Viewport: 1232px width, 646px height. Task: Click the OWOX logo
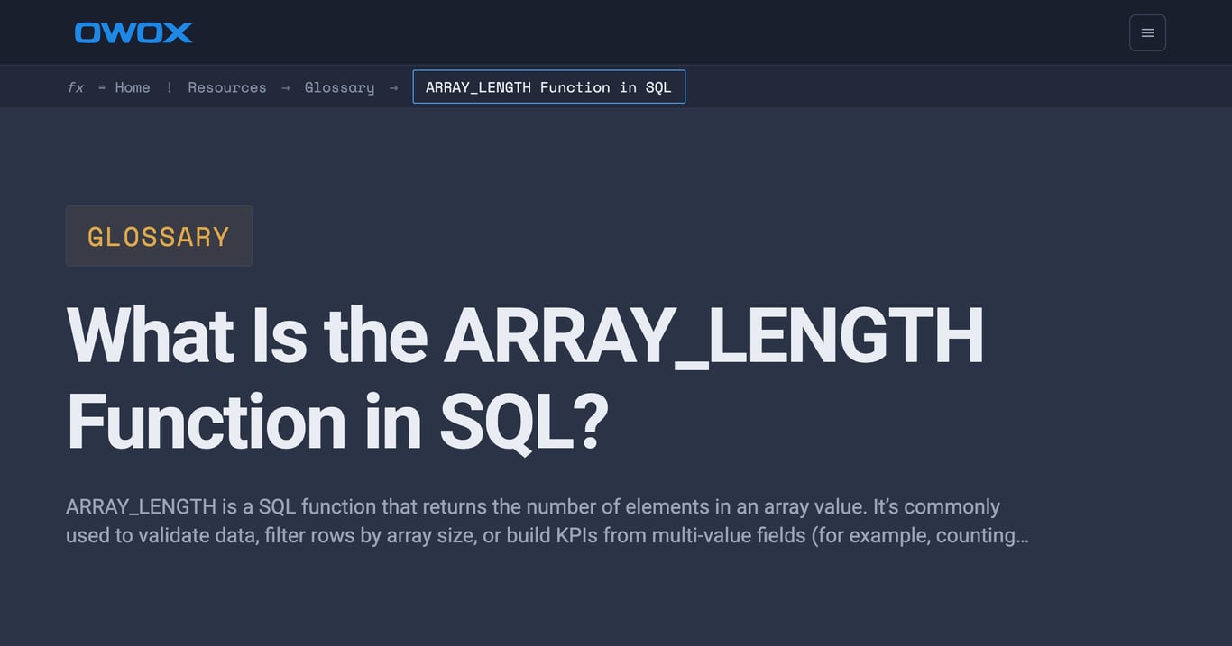pos(133,33)
